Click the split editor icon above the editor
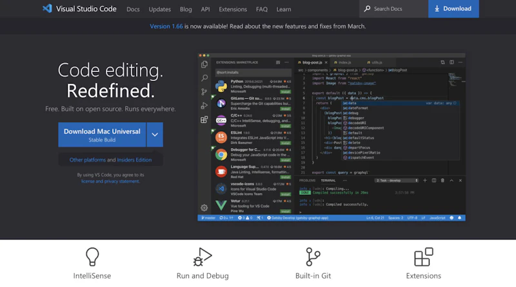The image size is (516, 287). 451,62
